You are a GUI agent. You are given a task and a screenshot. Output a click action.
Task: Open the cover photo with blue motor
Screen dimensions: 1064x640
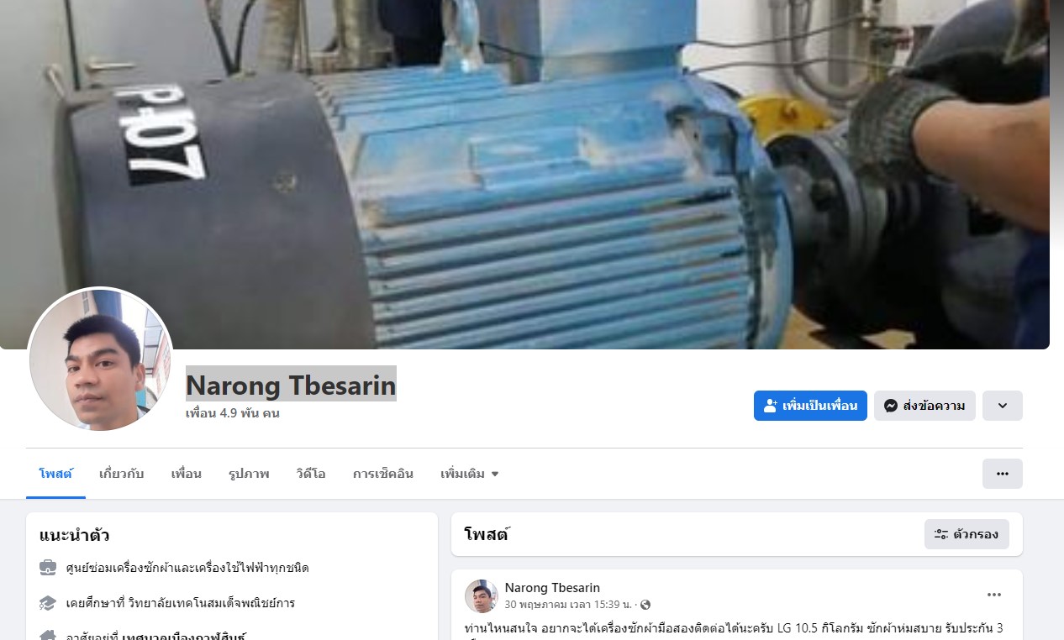(524, 168)
